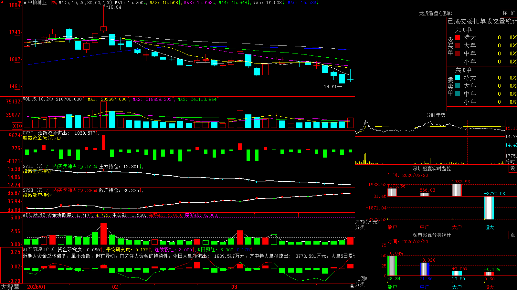The image size is (517, 290).
Task: Click the 02 month timeline marker
Action: click(115, 287)
